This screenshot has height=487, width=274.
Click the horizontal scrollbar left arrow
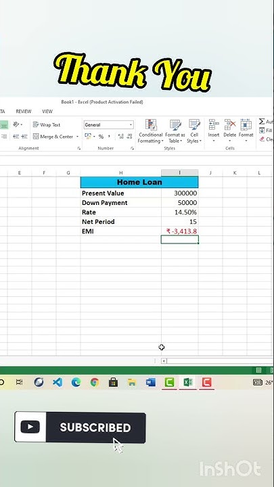coord(164,361)
